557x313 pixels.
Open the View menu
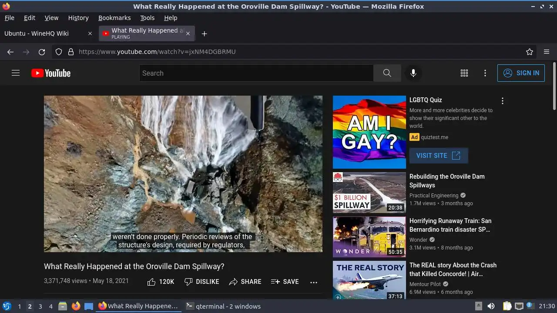(x=51, y=18)
